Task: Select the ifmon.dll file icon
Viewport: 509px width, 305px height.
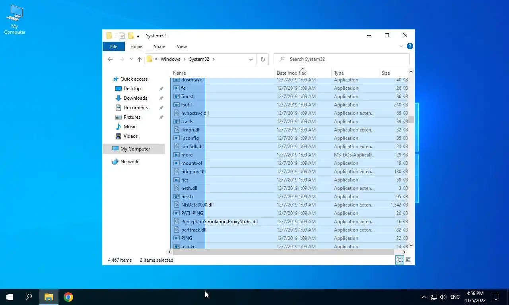Action: [x=177, y=130]
